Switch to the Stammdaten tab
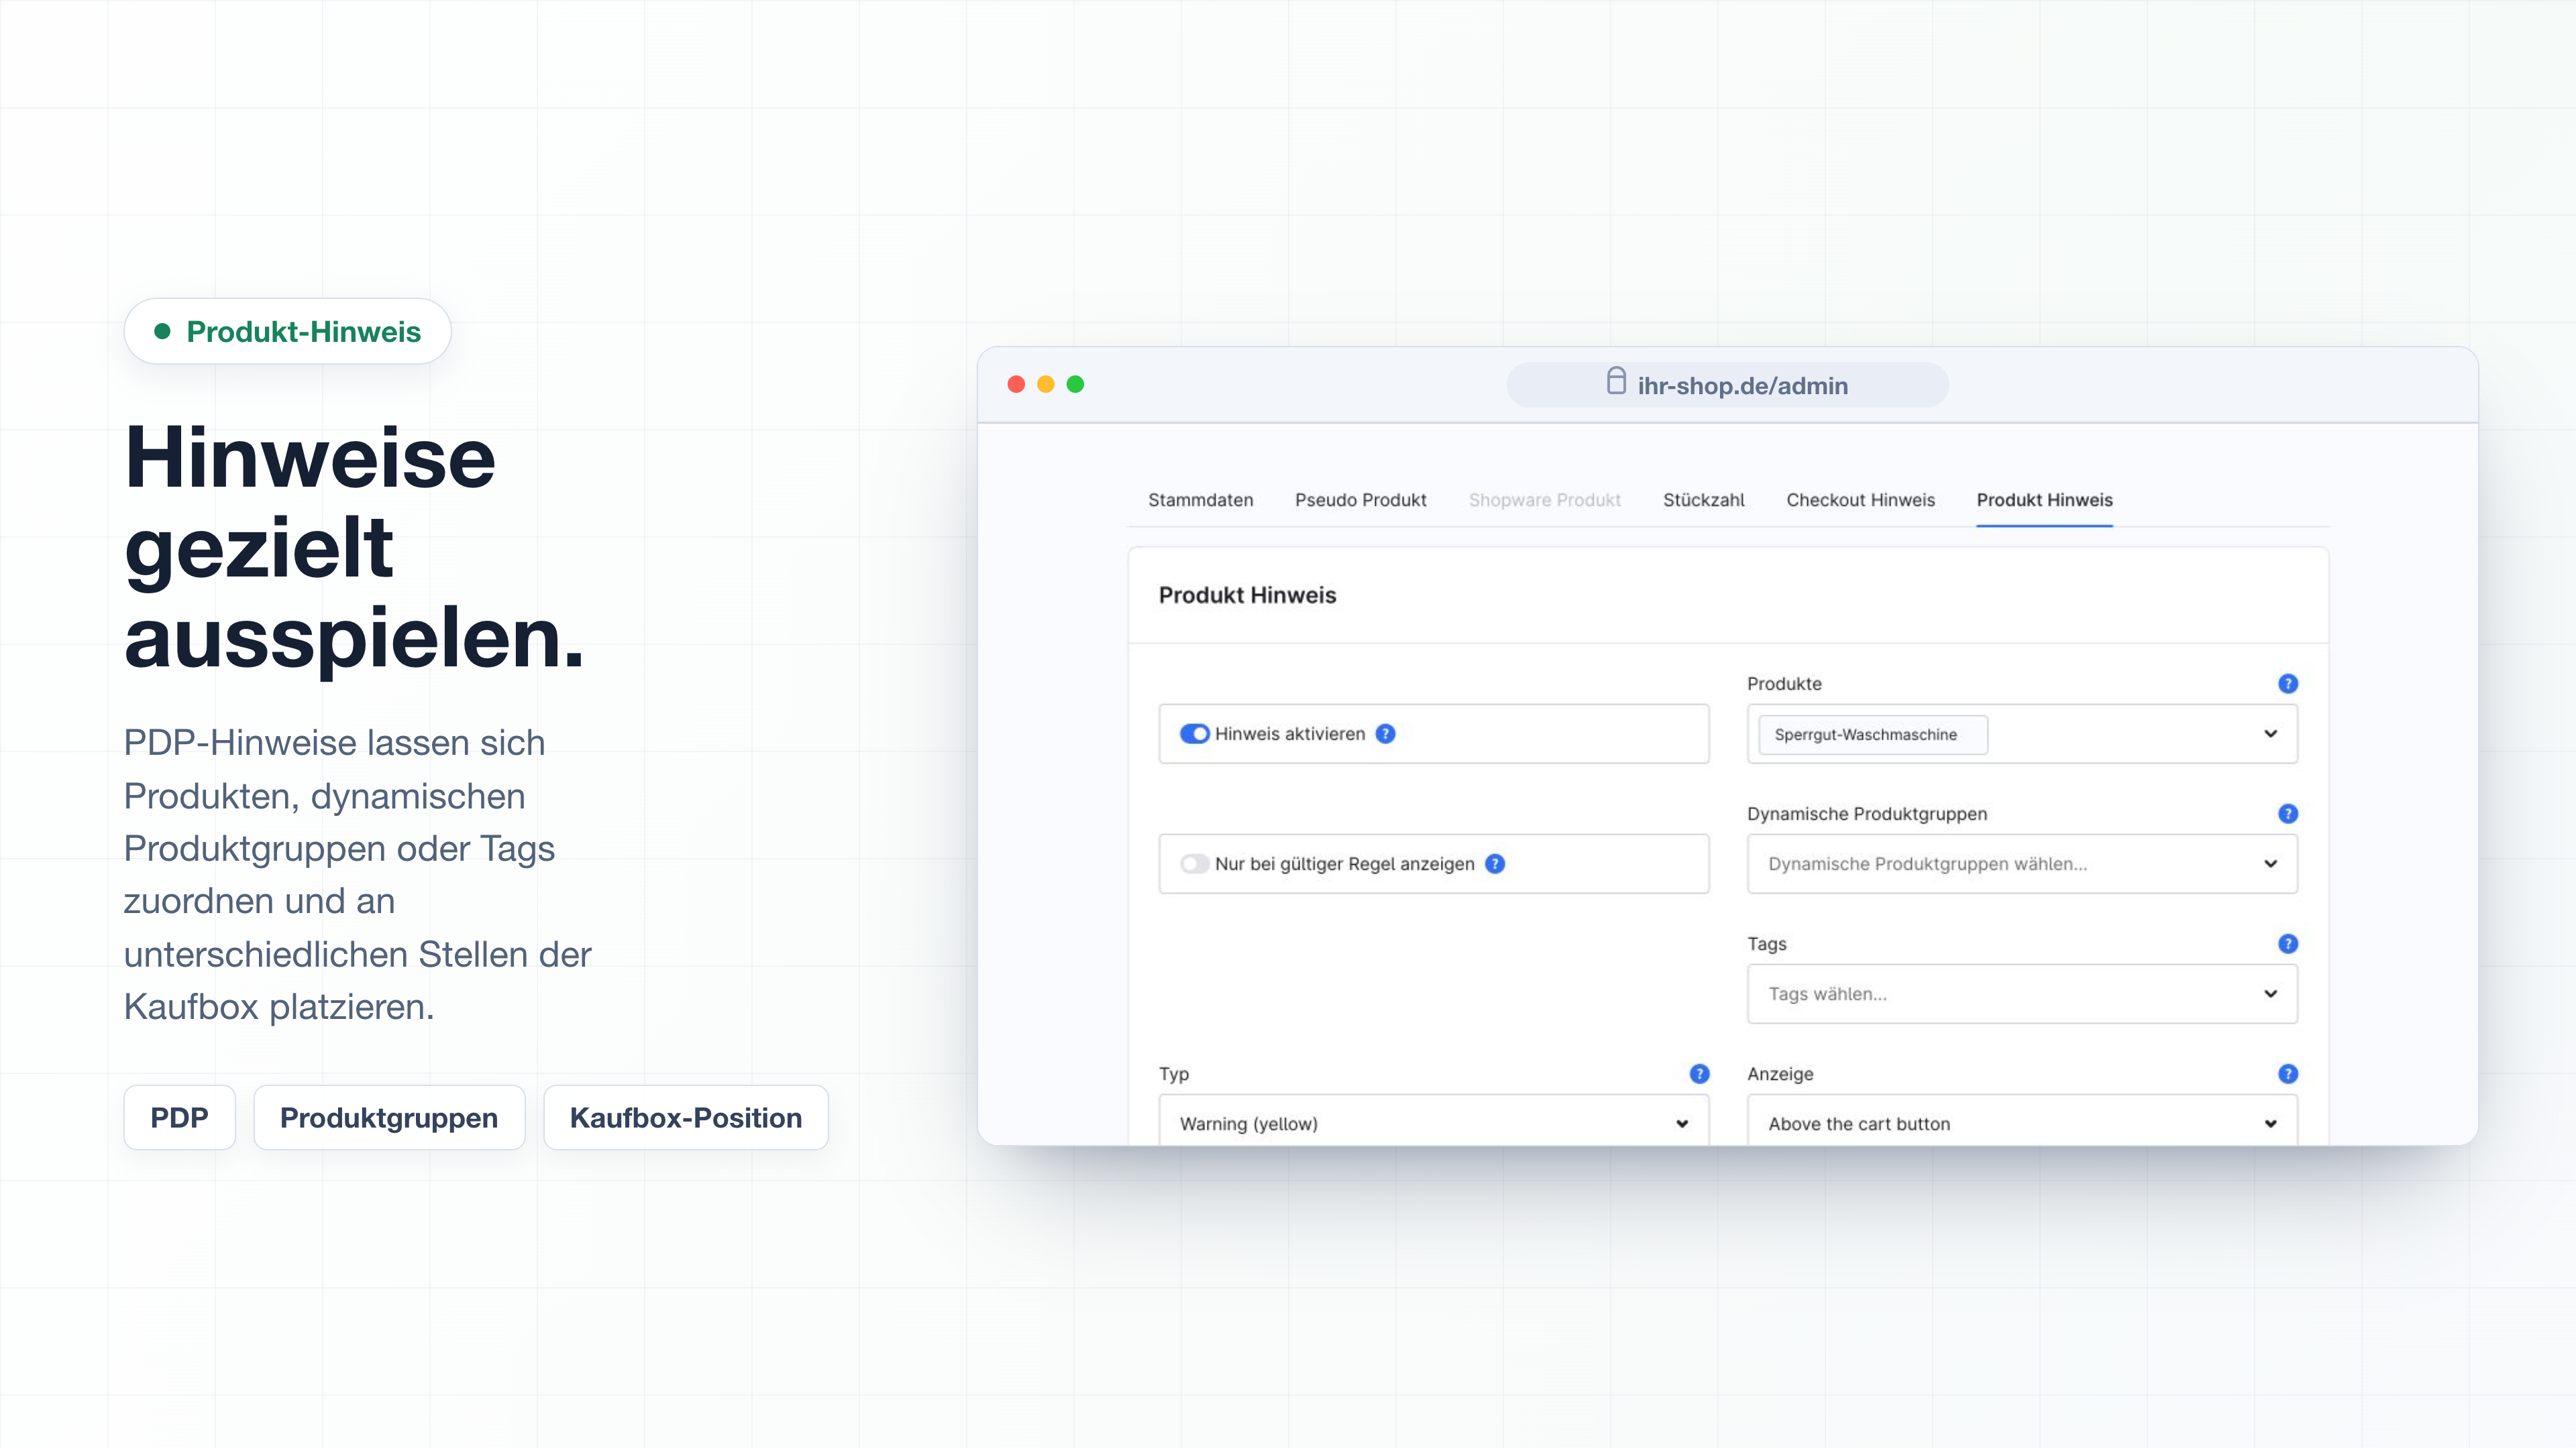The width and height of the screenshot is (2576, 1448). pos(1200,499)
